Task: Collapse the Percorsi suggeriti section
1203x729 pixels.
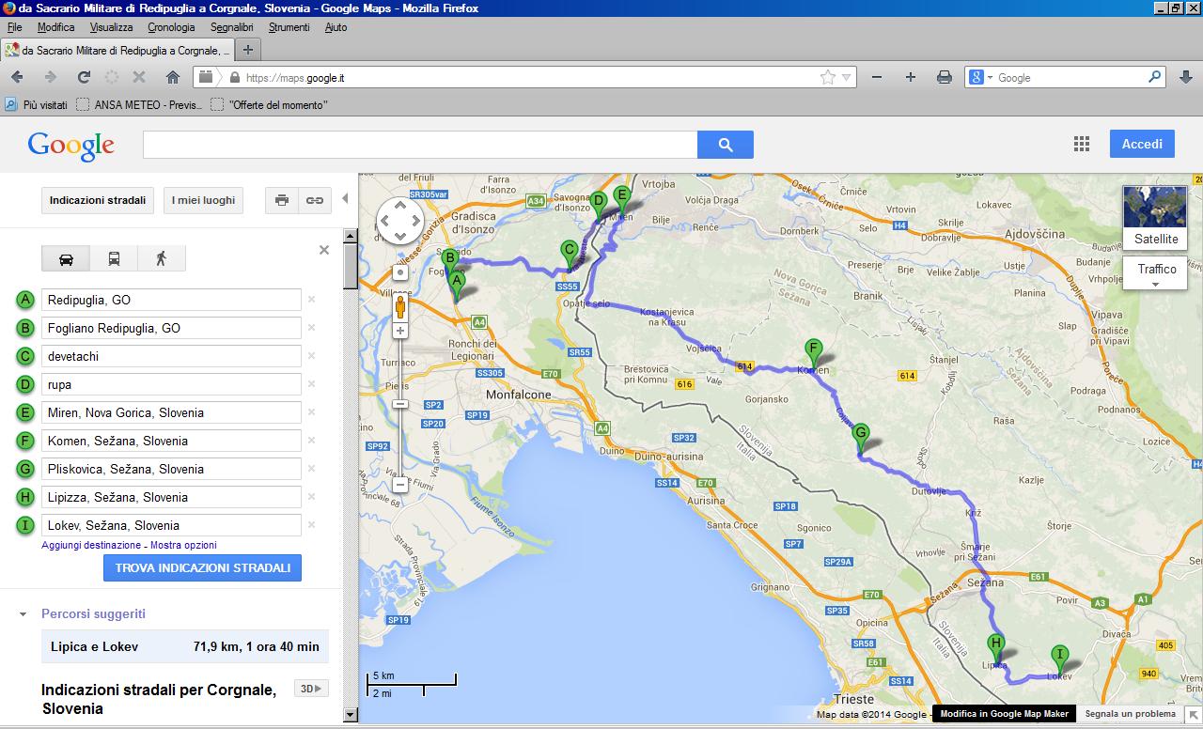Action: [23, 614]
